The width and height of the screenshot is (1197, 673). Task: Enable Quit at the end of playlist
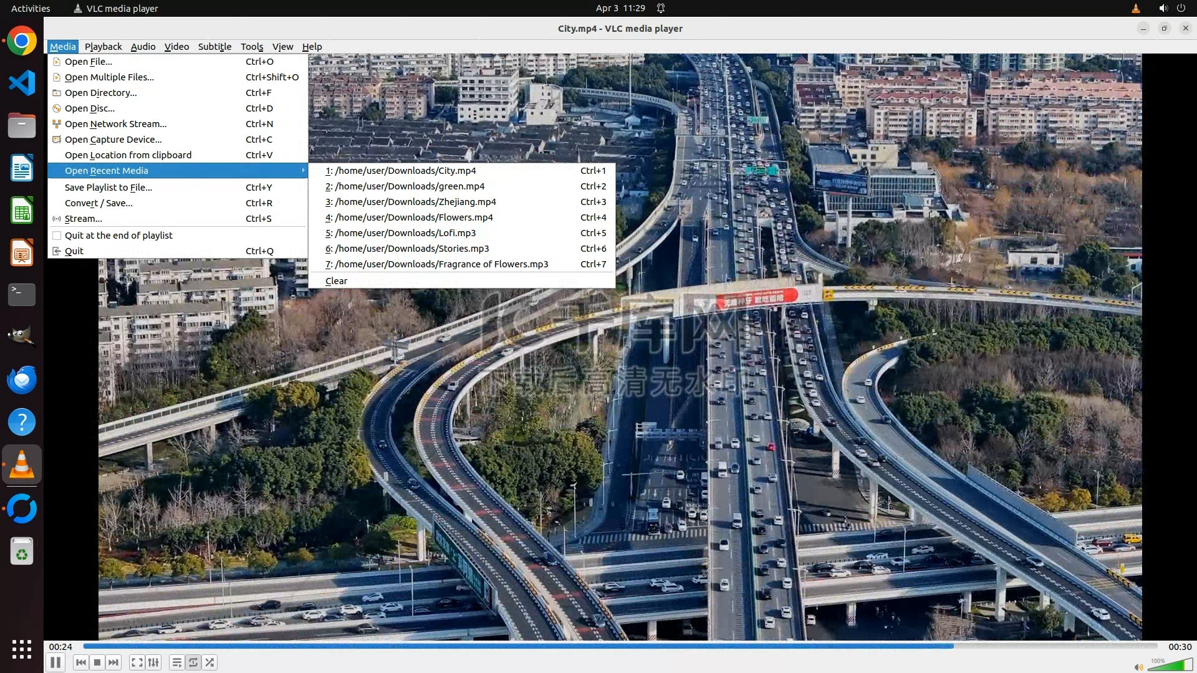[x=118, y=236]
